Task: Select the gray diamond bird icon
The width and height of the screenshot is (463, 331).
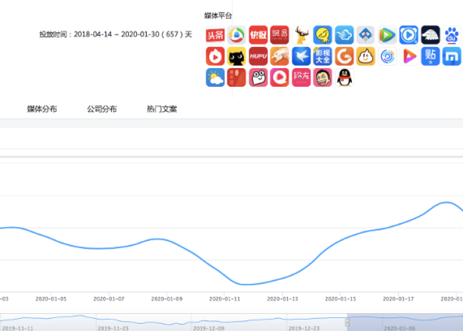Action: point(366,35)
